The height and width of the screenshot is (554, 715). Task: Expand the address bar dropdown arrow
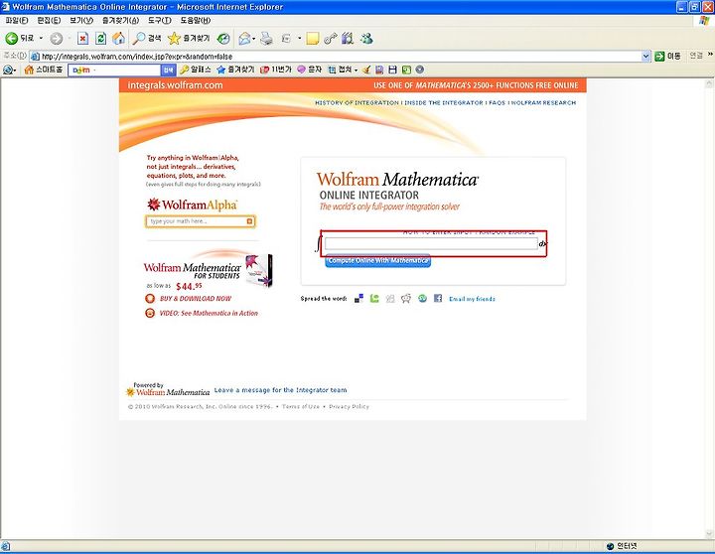[645, 57]
